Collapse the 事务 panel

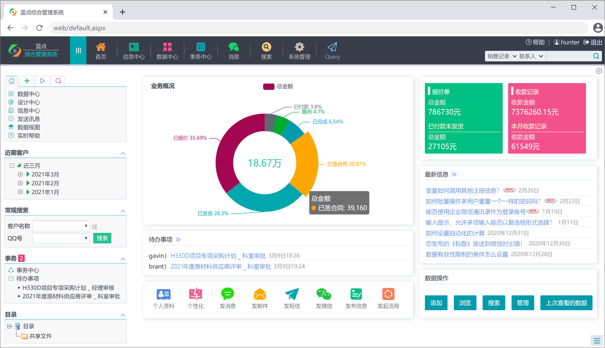(123, 259)
